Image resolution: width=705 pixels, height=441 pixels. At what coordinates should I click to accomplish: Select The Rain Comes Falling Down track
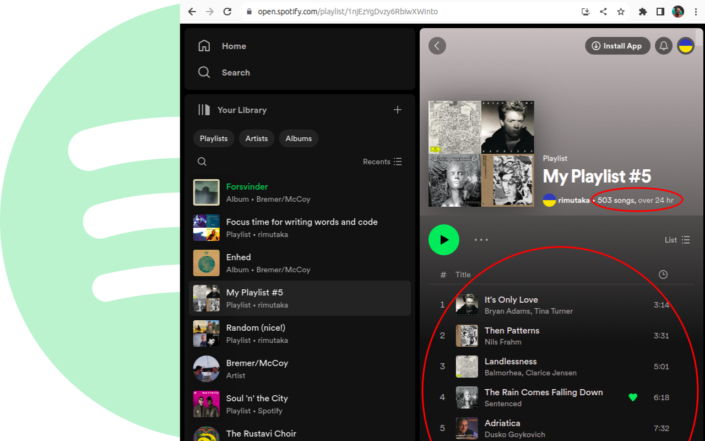pyautogui.click(x=561, y=397)
